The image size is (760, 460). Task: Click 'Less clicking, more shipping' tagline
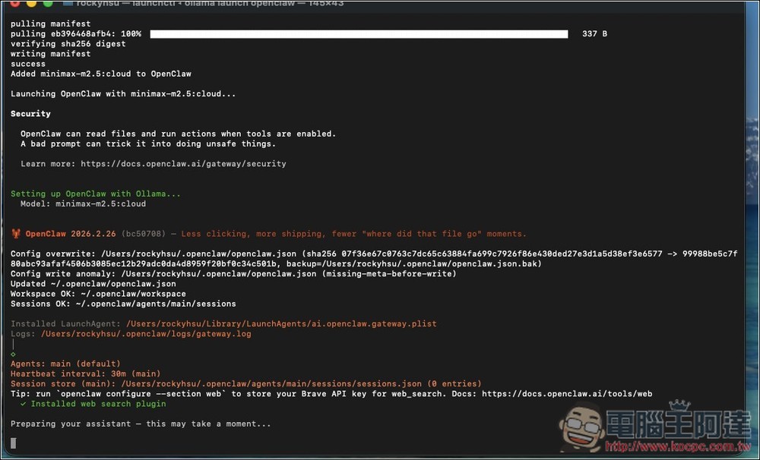[353, 234]
